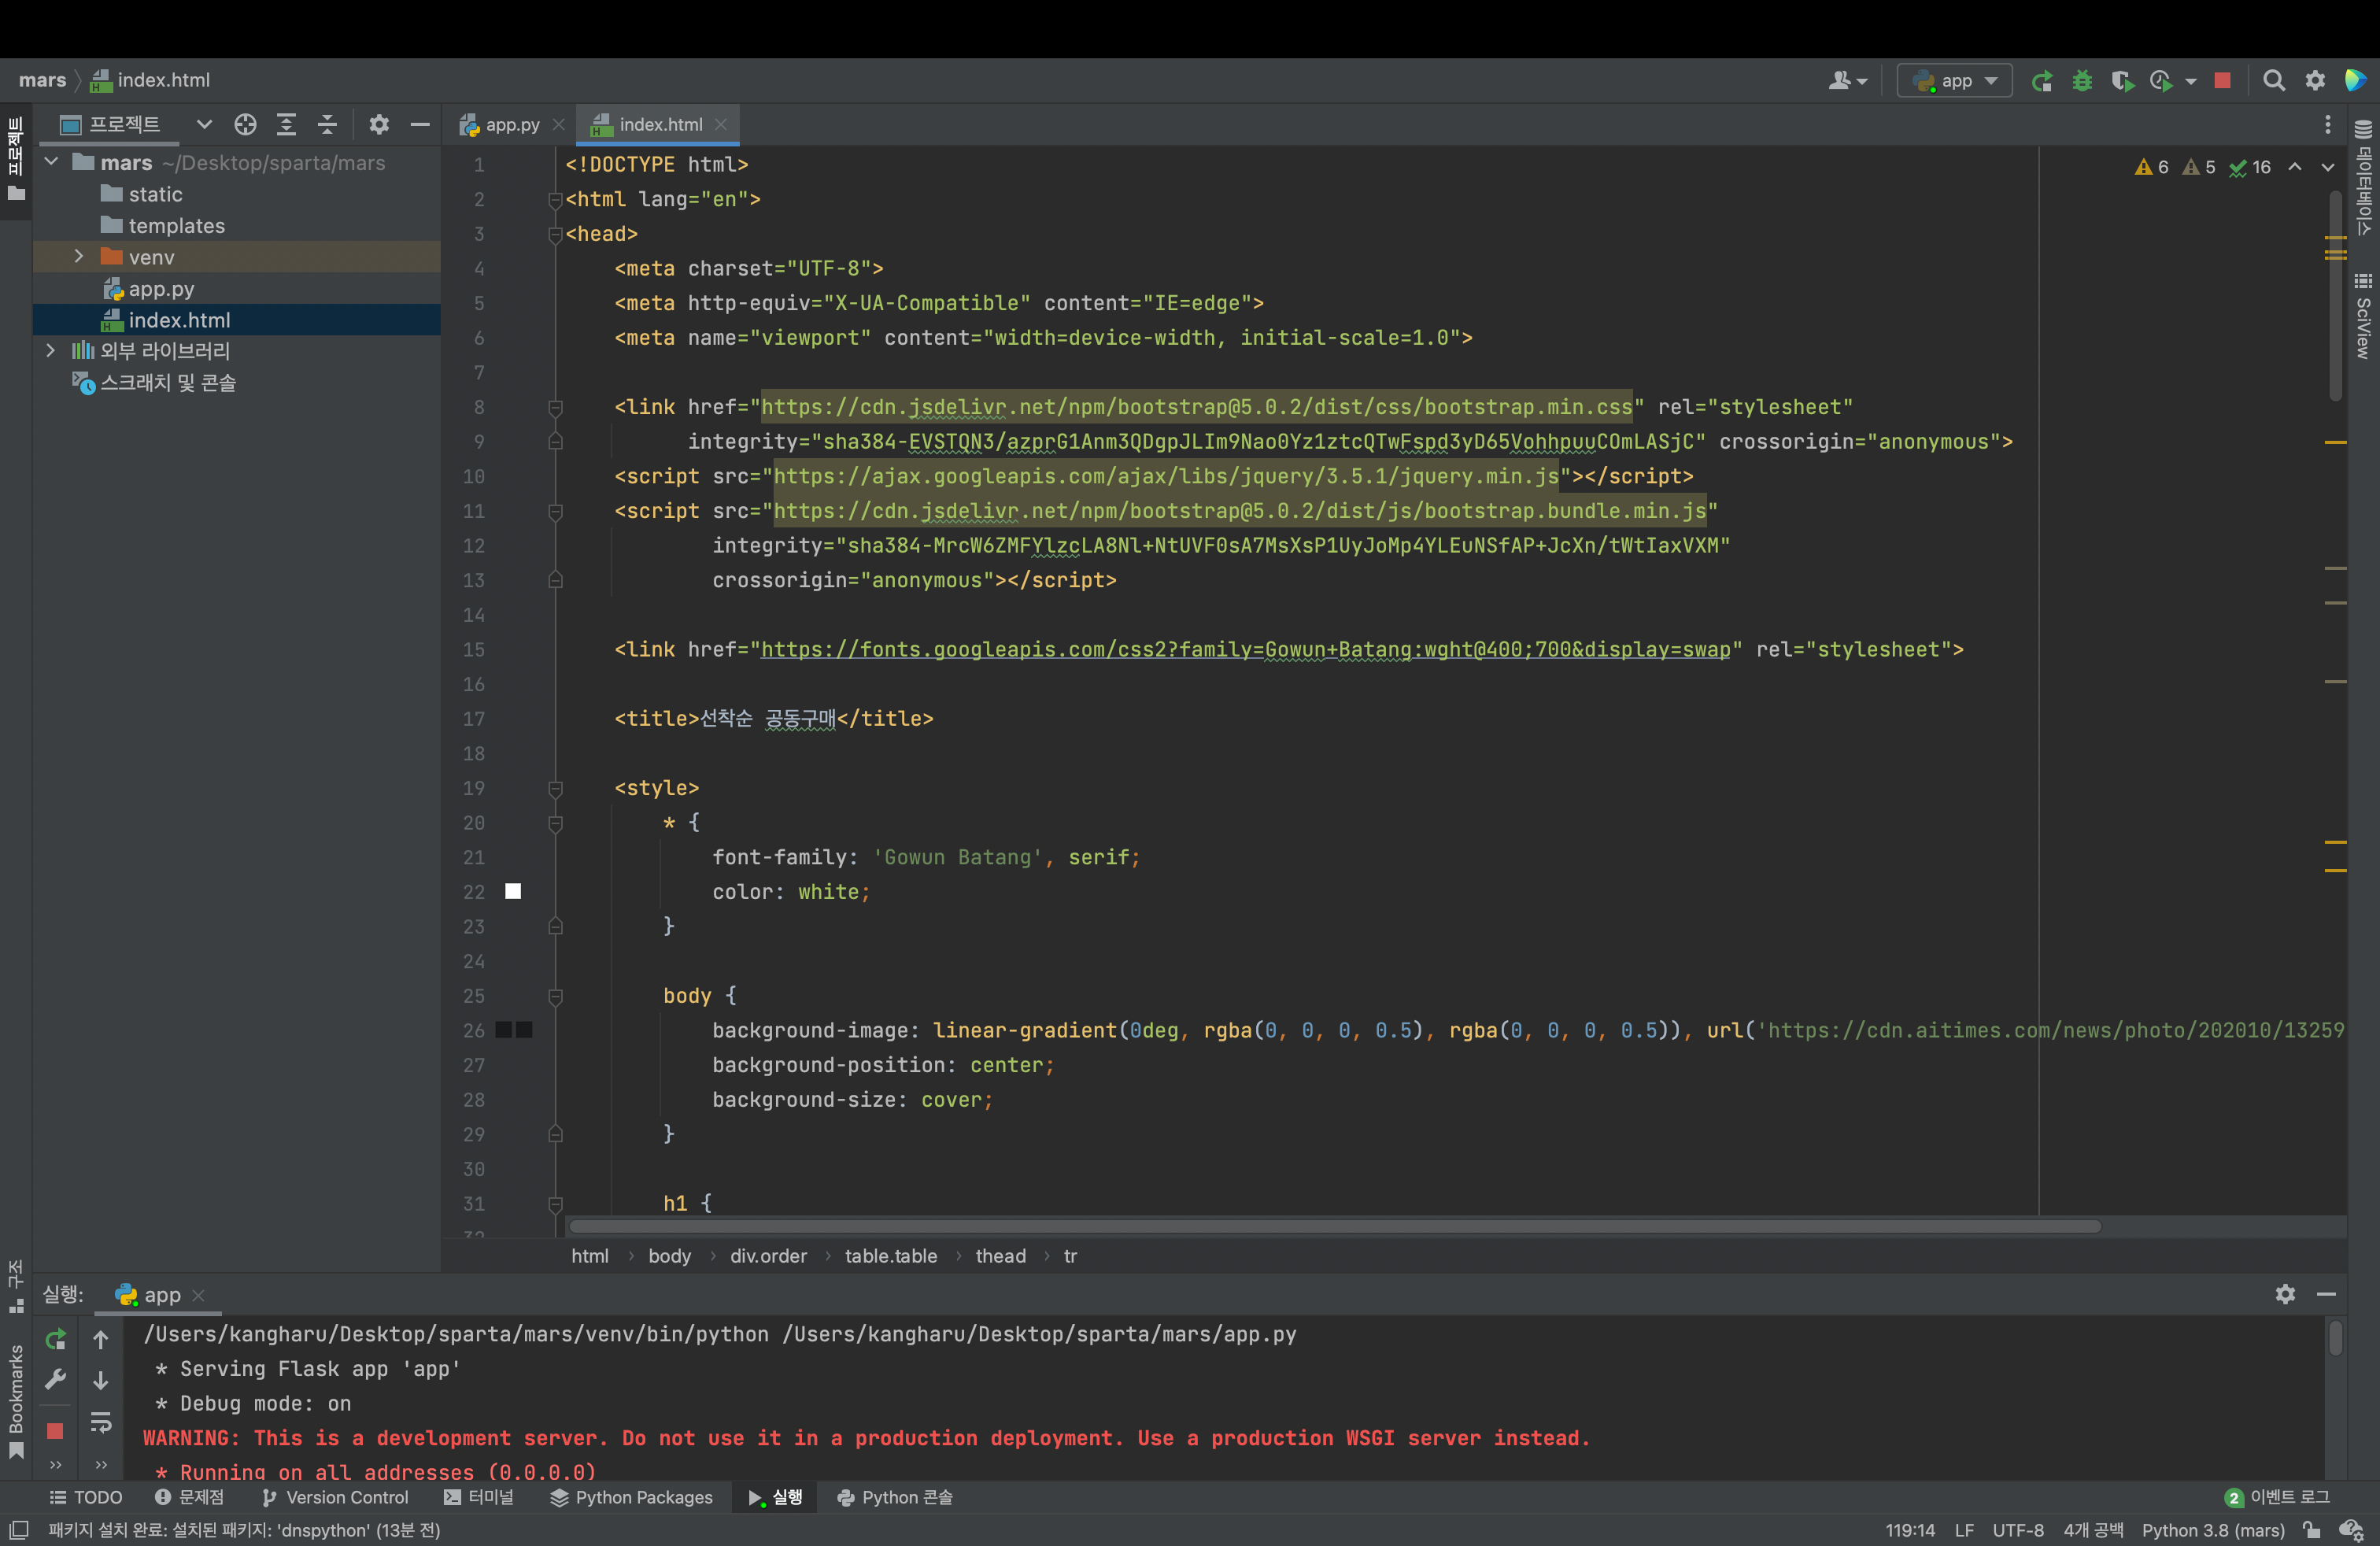Expand external libraries node

[51, 351]
